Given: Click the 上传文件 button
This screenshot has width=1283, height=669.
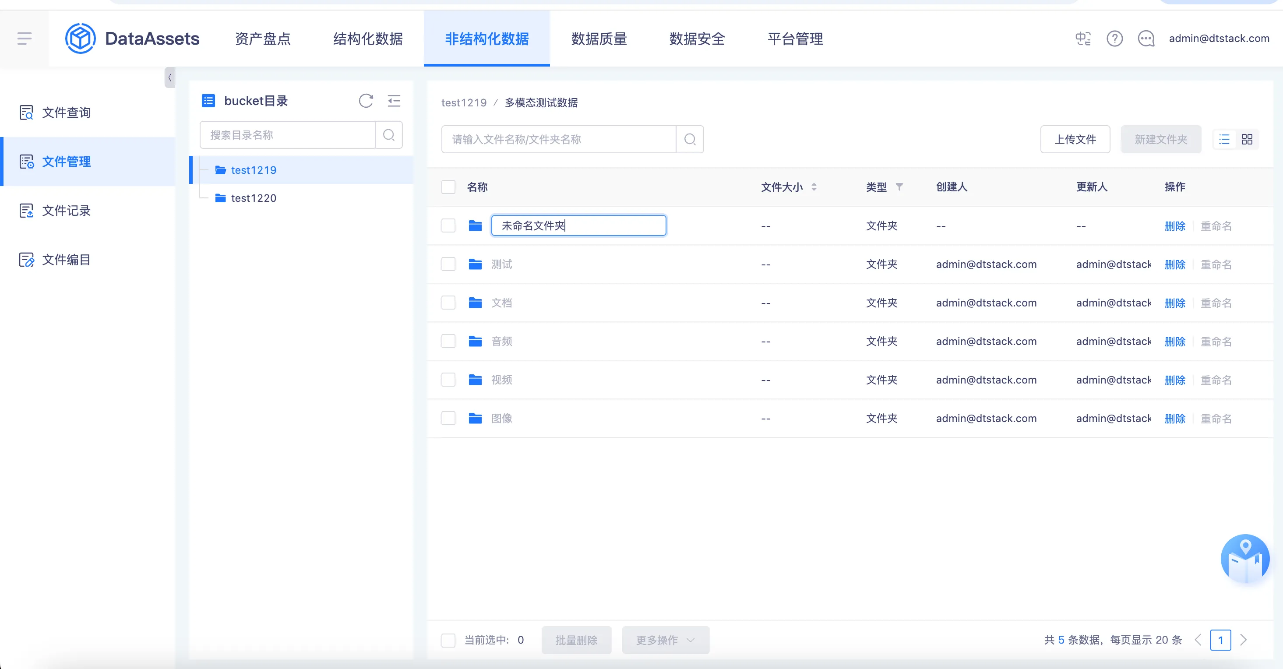Looking at the screenshot, I should pos(1075,139).
